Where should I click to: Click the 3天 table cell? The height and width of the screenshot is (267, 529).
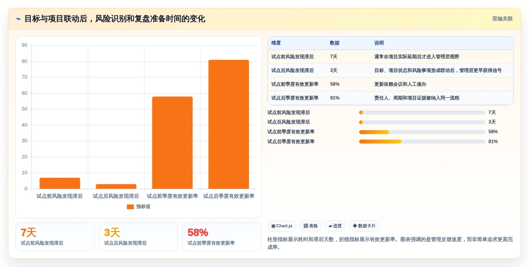(x=334, y=71)
